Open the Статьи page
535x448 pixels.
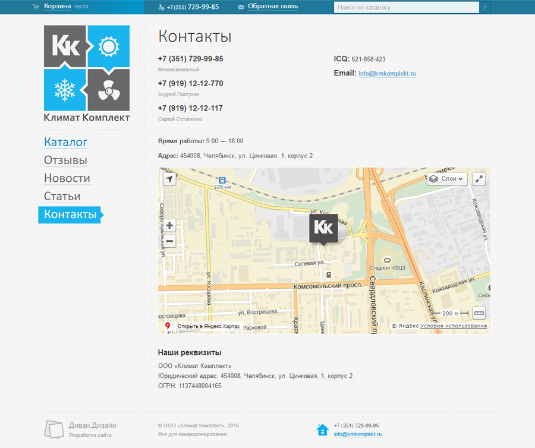pos(62,196)
